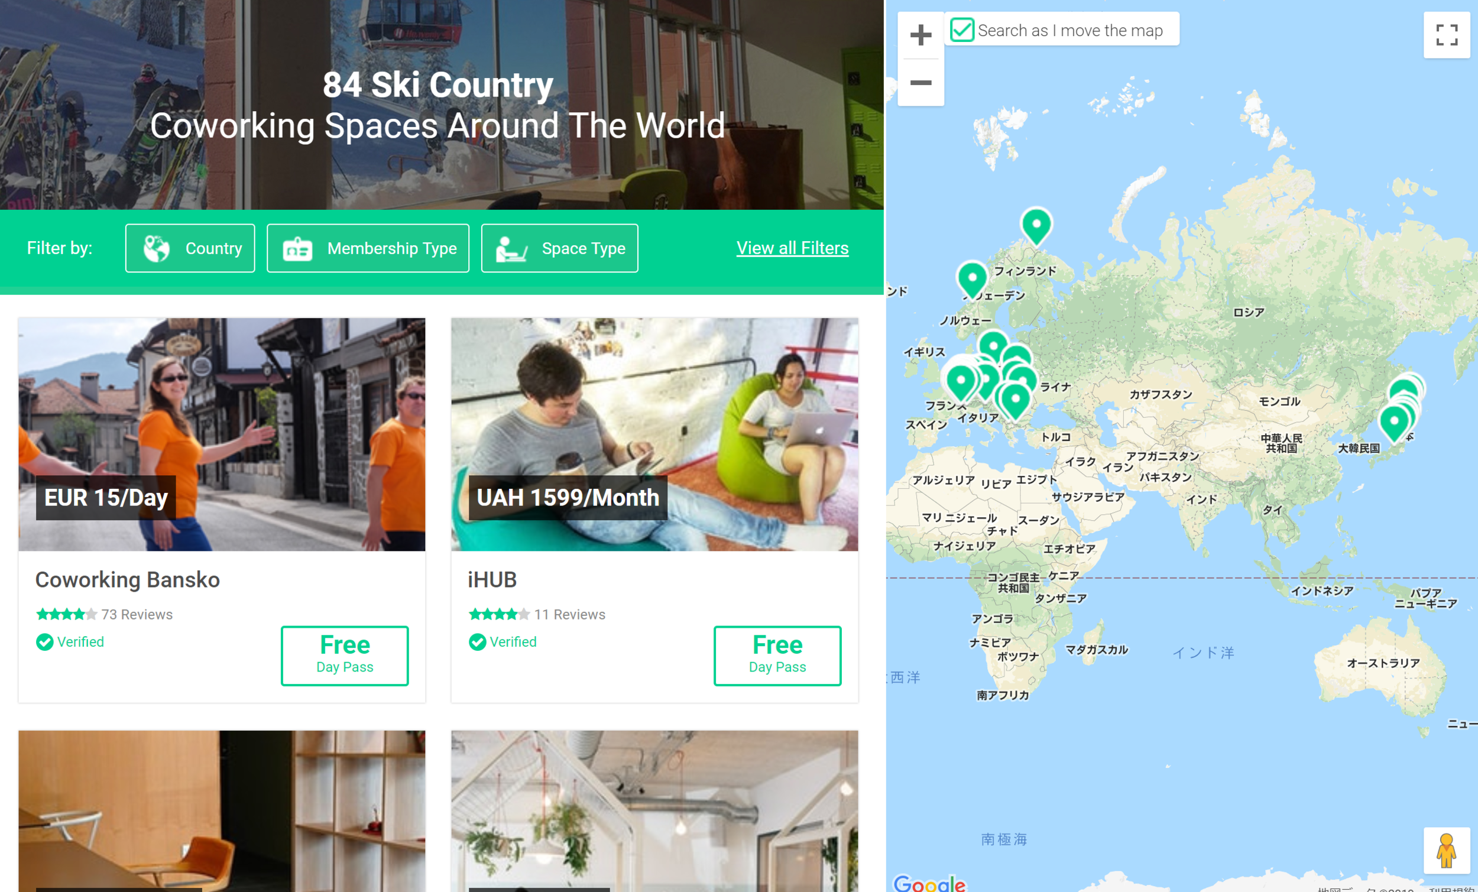Zoom out on the map
Viewport: 1478px width, 892px height.
tap(920, 82)
